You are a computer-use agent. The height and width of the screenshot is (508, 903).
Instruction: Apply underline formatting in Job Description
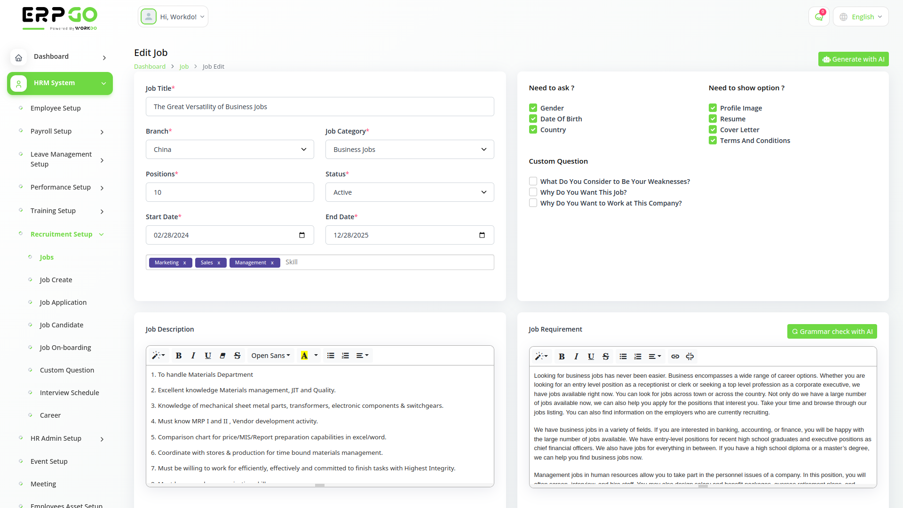click(x=208, y=356)
